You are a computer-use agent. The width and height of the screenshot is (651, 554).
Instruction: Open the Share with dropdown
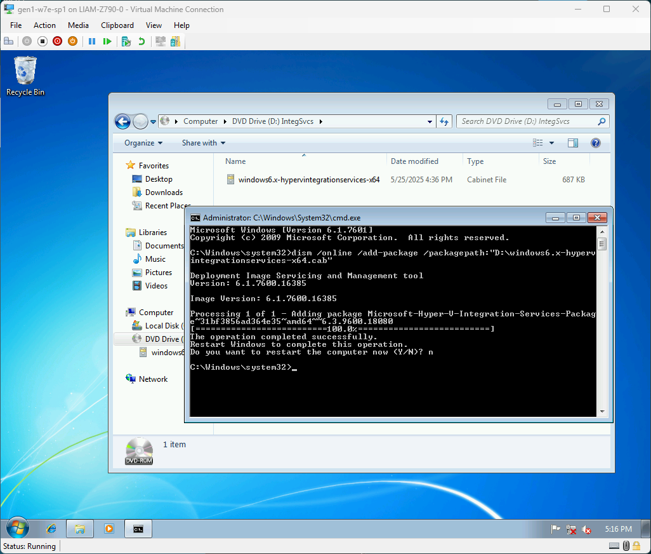click(204, 143)
